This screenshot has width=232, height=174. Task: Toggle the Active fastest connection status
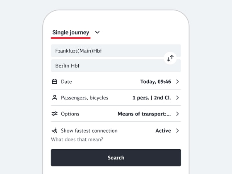pos(163,130)
